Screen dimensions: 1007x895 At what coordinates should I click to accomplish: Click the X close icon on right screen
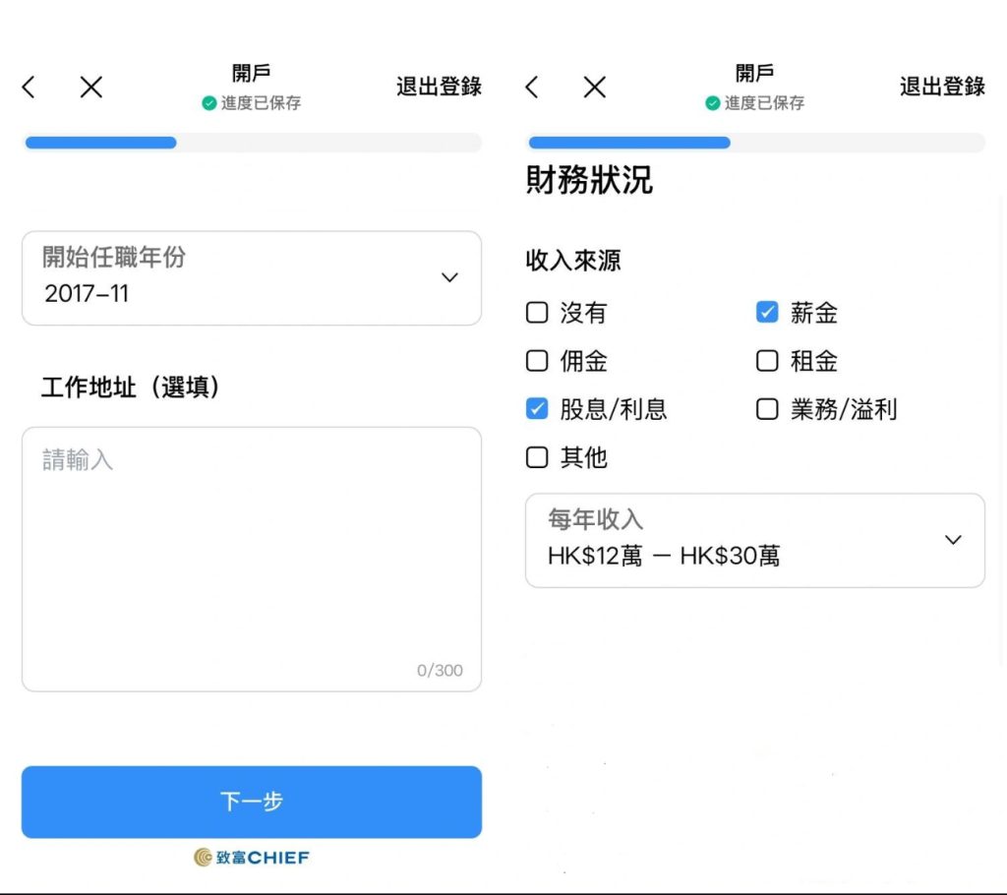(594, 88)
